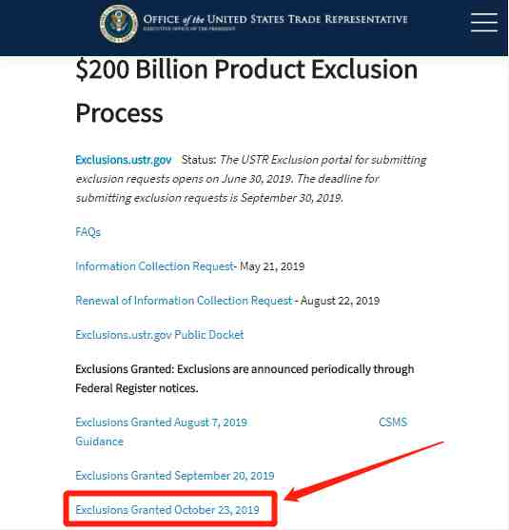Click the May 21, 2019 date text

pyautogui.click(x=272, y=266)
